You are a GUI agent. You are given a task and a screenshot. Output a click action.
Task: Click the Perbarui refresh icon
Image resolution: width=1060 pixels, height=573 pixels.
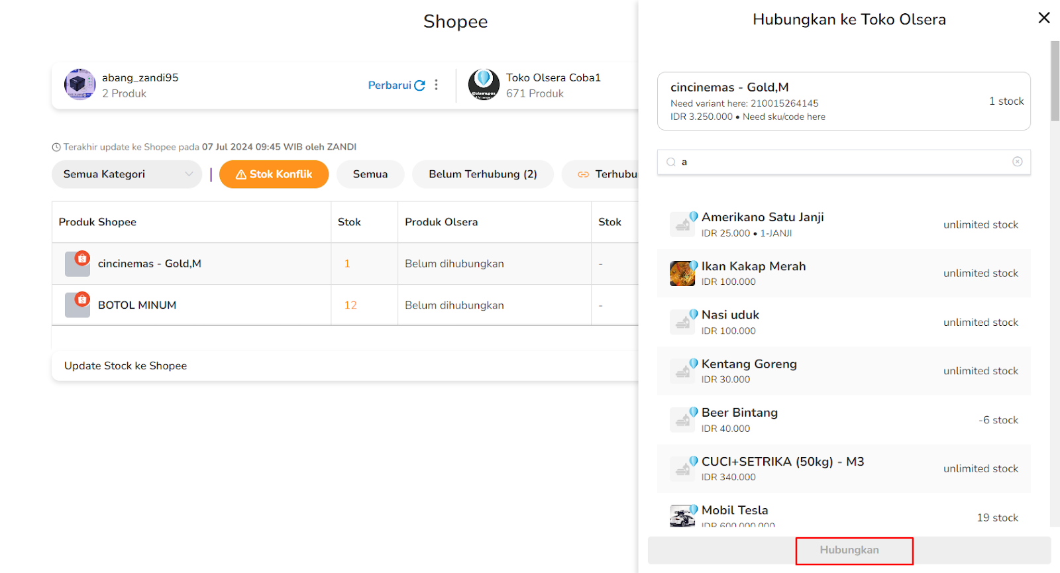tap(419, 85)
